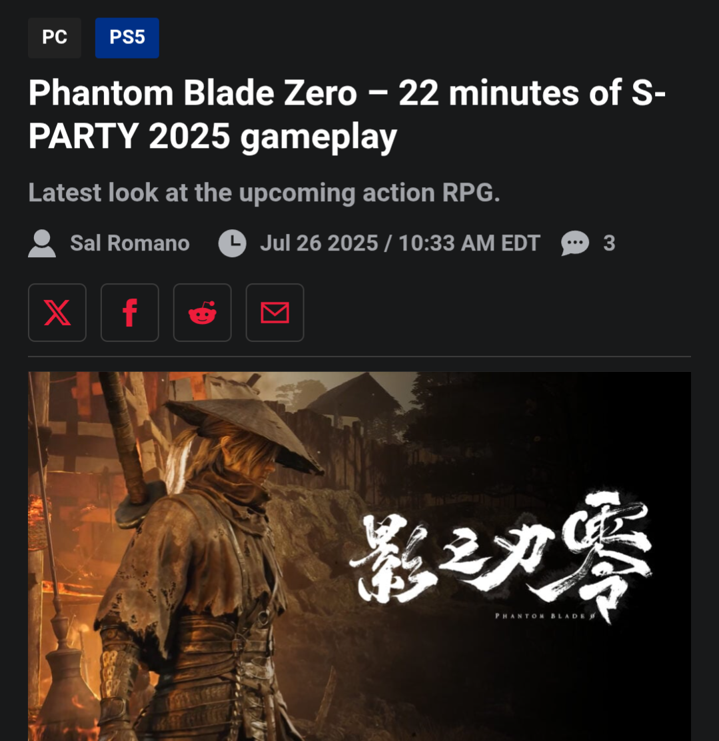Select the PC platform tag
The width and height of the screenshot is (719, 741).
(55, 38)
